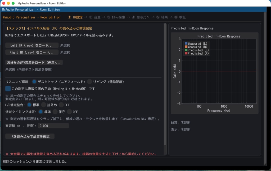The height and width of the screenshot is (171, 271).
Task: Click the Gain (dB) axis label
Action: [x=175, y=71]
